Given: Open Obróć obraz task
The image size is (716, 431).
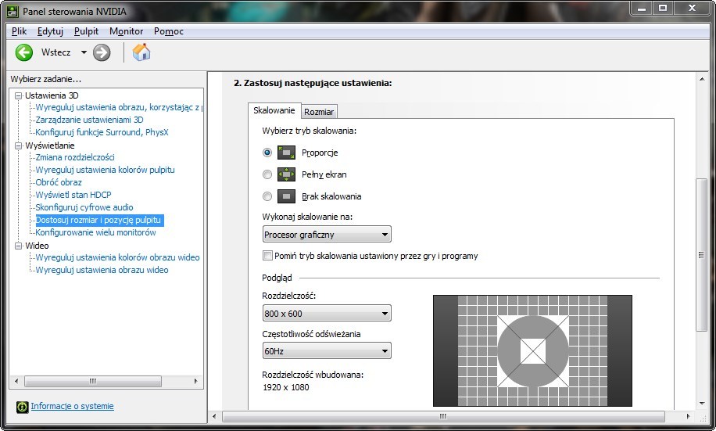Looking at the screenshot, I should coord(59,182).
